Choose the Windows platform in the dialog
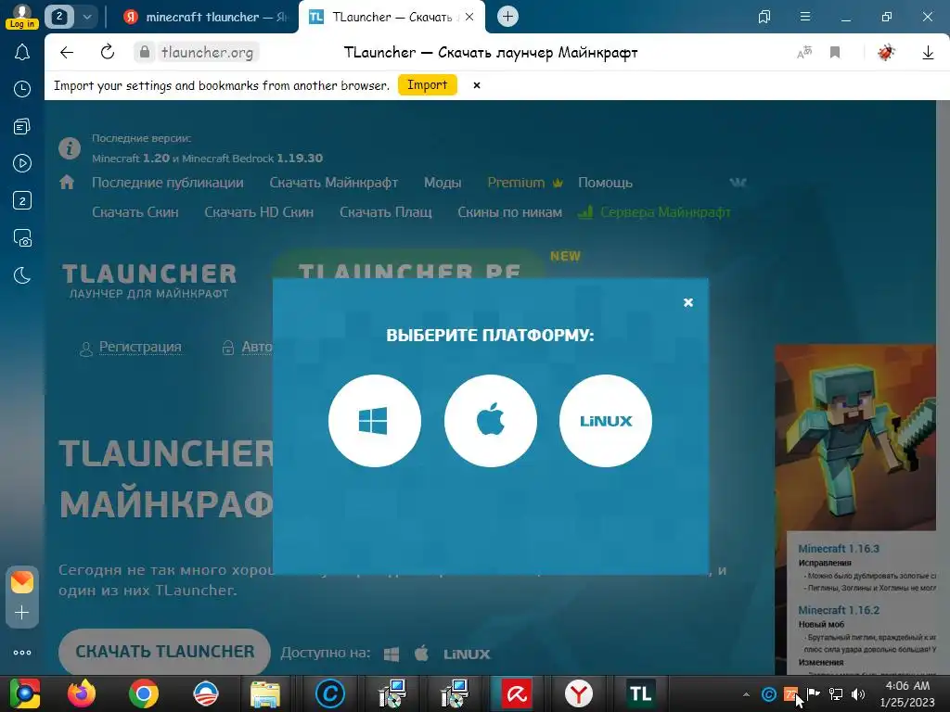Screen dimensions: 950x712 (375, 421)
